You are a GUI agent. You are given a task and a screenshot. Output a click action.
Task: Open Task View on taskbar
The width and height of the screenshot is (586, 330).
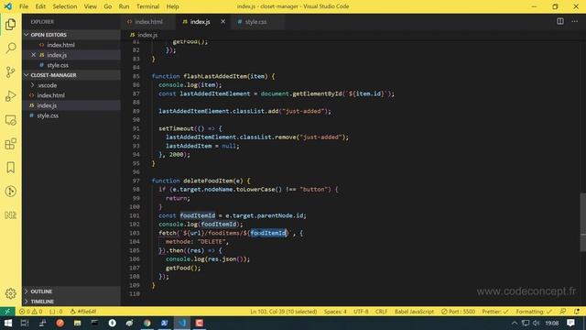25,323
